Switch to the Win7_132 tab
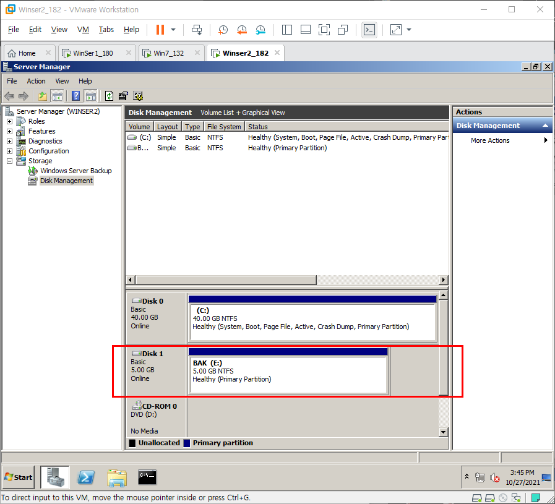Image resolution: width=555 pixels, height=504 pixels. [x=168, y=53]
